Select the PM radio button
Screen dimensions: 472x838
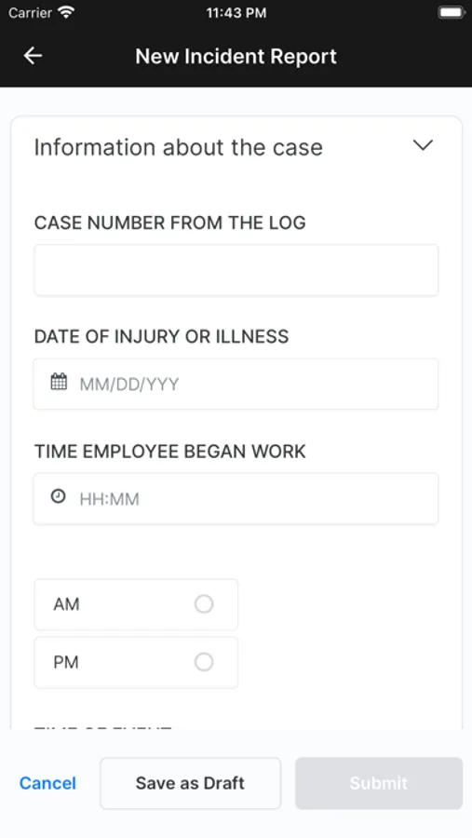tap(204, 662)
